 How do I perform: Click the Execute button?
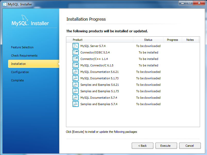[x=166, y=146]
